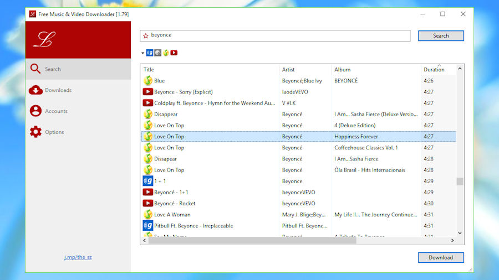Toggle the gray globe source filter icon
The width and height of the screenshot is (499, 280).
[158, 53]
